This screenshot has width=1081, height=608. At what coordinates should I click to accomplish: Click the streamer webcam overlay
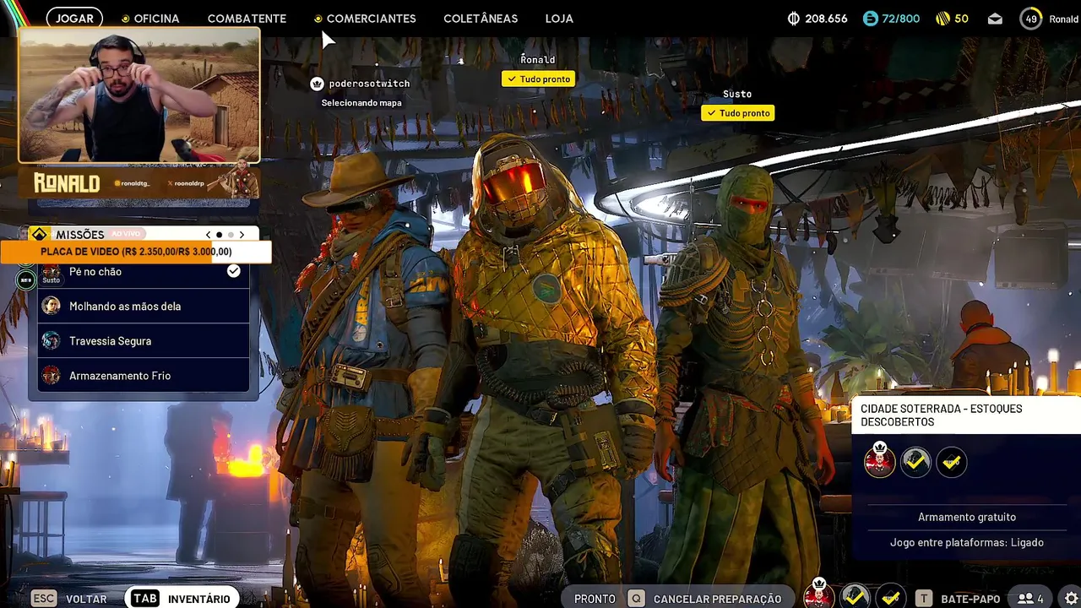pyautogui.click(x=139, y=95)
